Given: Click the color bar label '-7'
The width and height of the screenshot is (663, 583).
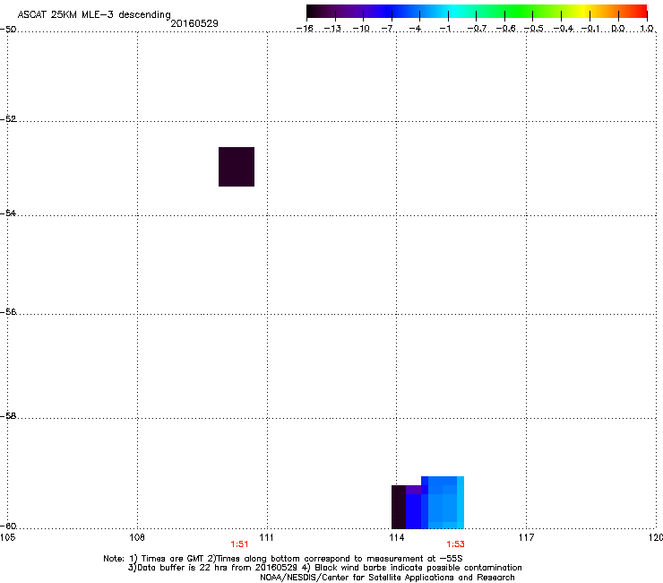Looking at the screenshot, I should (388, 29).
